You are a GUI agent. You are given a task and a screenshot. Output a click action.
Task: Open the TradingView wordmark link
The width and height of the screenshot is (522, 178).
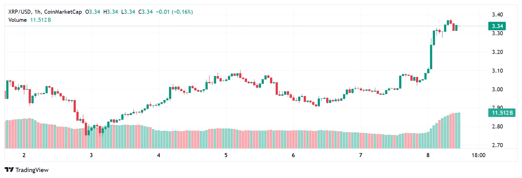click(x=32, y=170)
